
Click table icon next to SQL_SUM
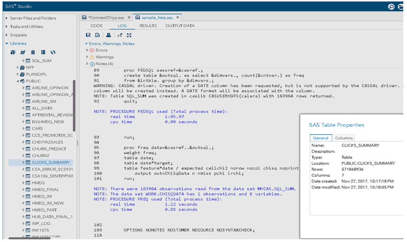click(x=28, y=61)
